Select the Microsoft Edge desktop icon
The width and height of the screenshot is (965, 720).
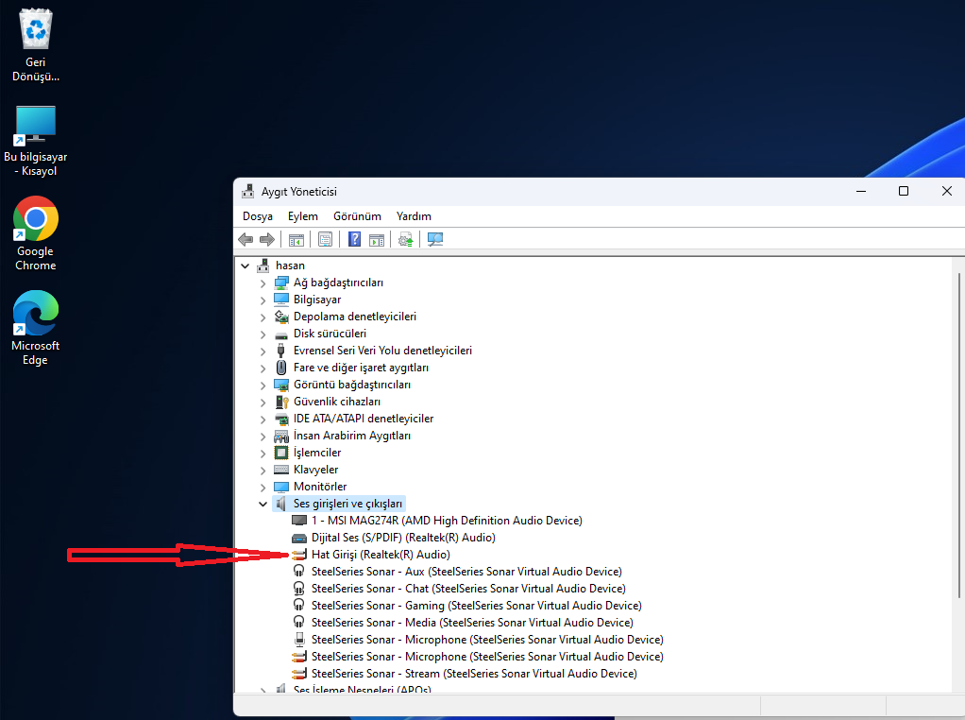point(36,313)
